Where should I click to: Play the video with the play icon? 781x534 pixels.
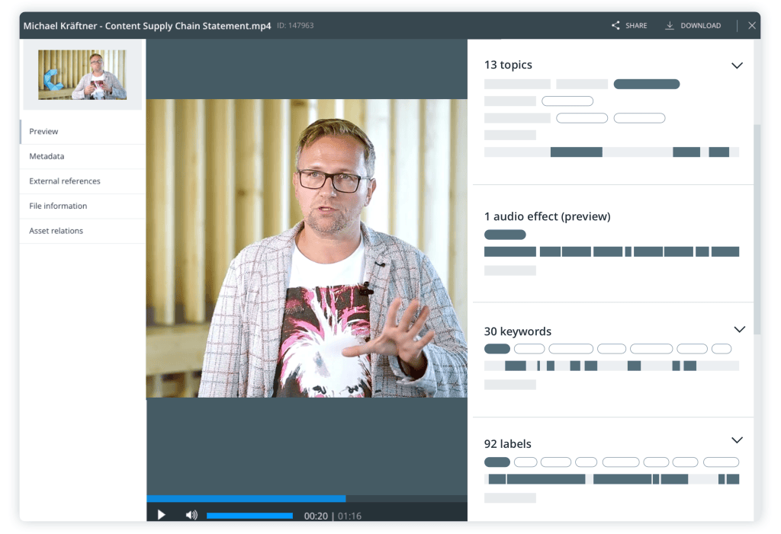(161, 514)
